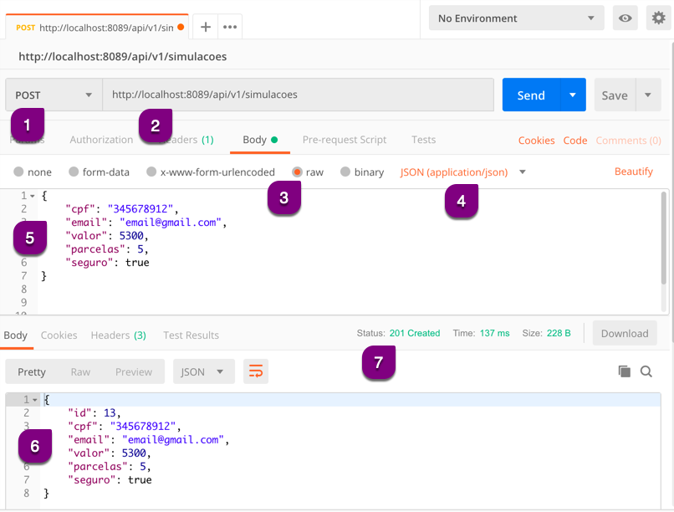Image resolution: width=674 pixels, height=512 pixels.
Task: Open the POST method dropdown
Action: coord(54,95)
